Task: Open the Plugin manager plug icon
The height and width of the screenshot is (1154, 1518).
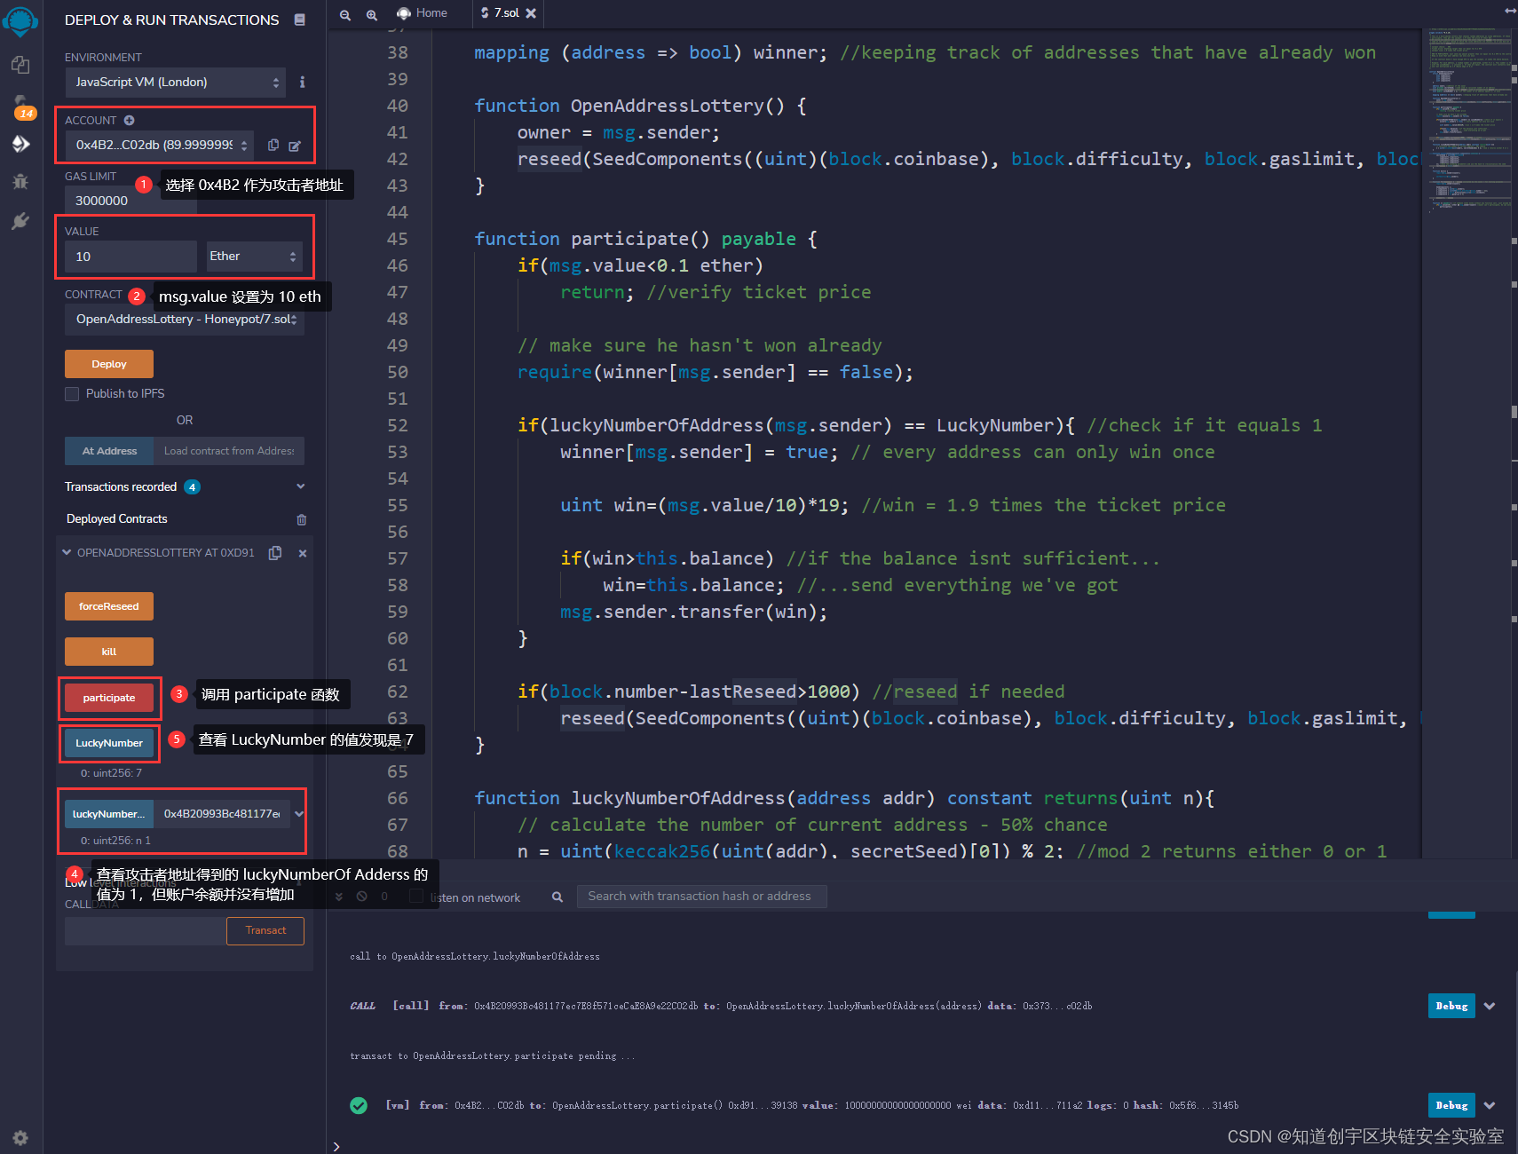Action: click(x=20, y=221)
